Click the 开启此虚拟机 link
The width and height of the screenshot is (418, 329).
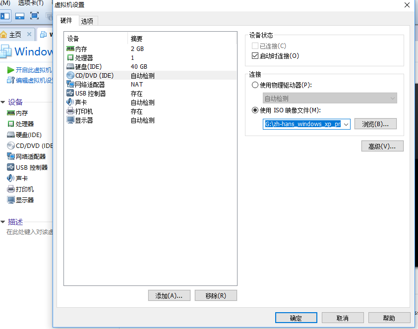[34, 70]
